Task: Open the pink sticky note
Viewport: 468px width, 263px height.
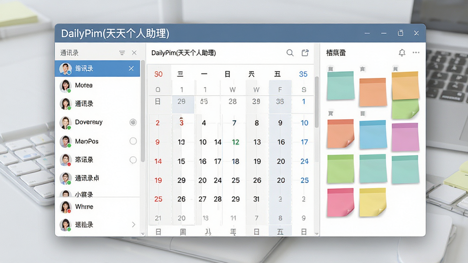Action: point(340,202)
